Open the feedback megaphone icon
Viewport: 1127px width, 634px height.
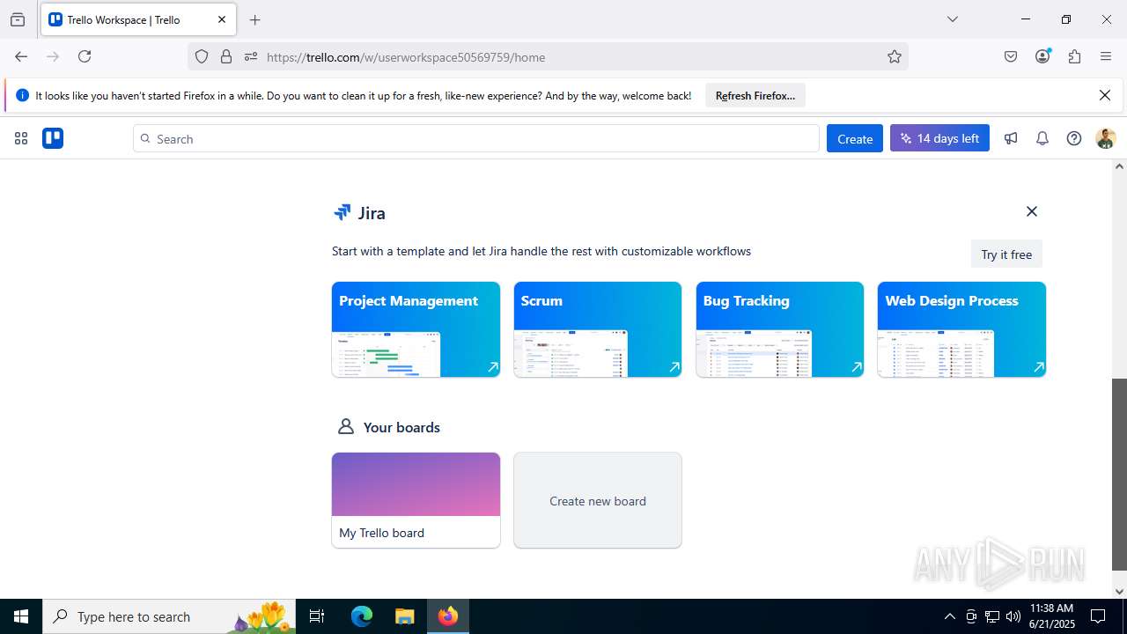[1011, 138]
